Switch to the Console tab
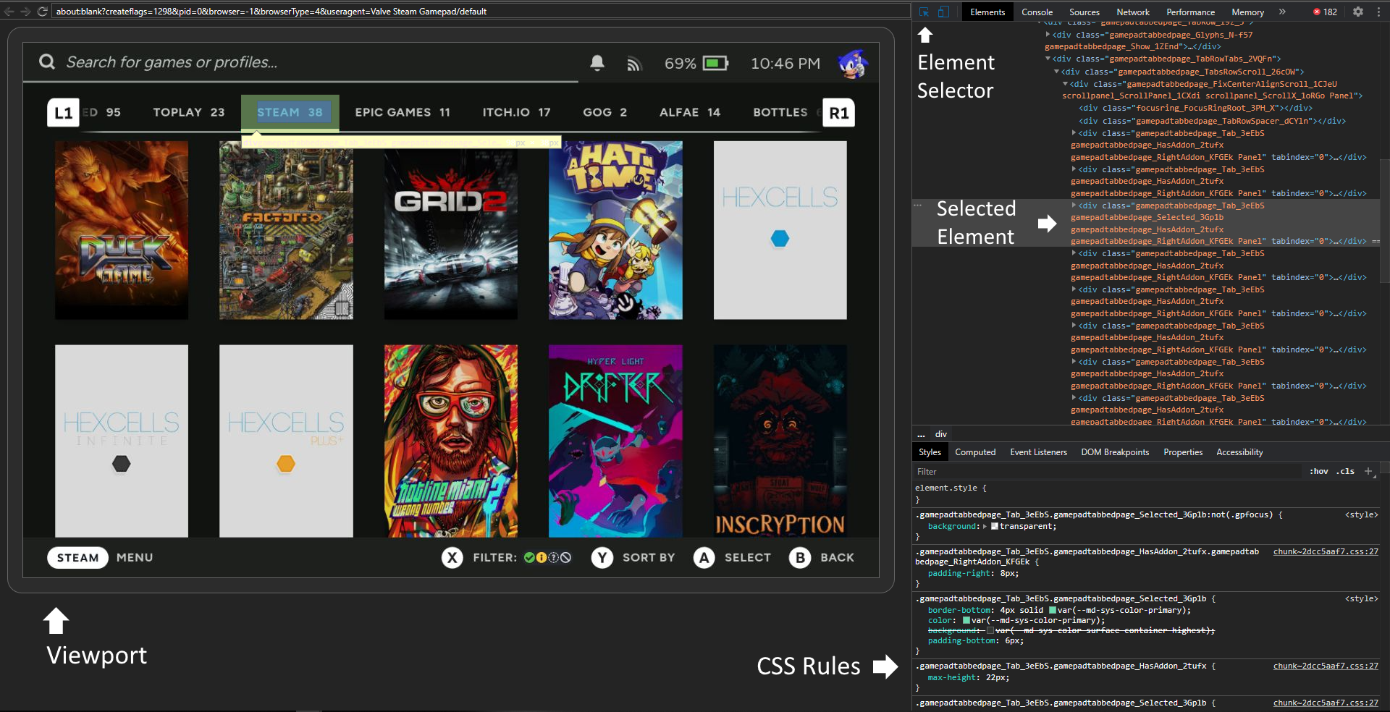This screenshot has height=712, width=1390. click(x=1037, y=12)
